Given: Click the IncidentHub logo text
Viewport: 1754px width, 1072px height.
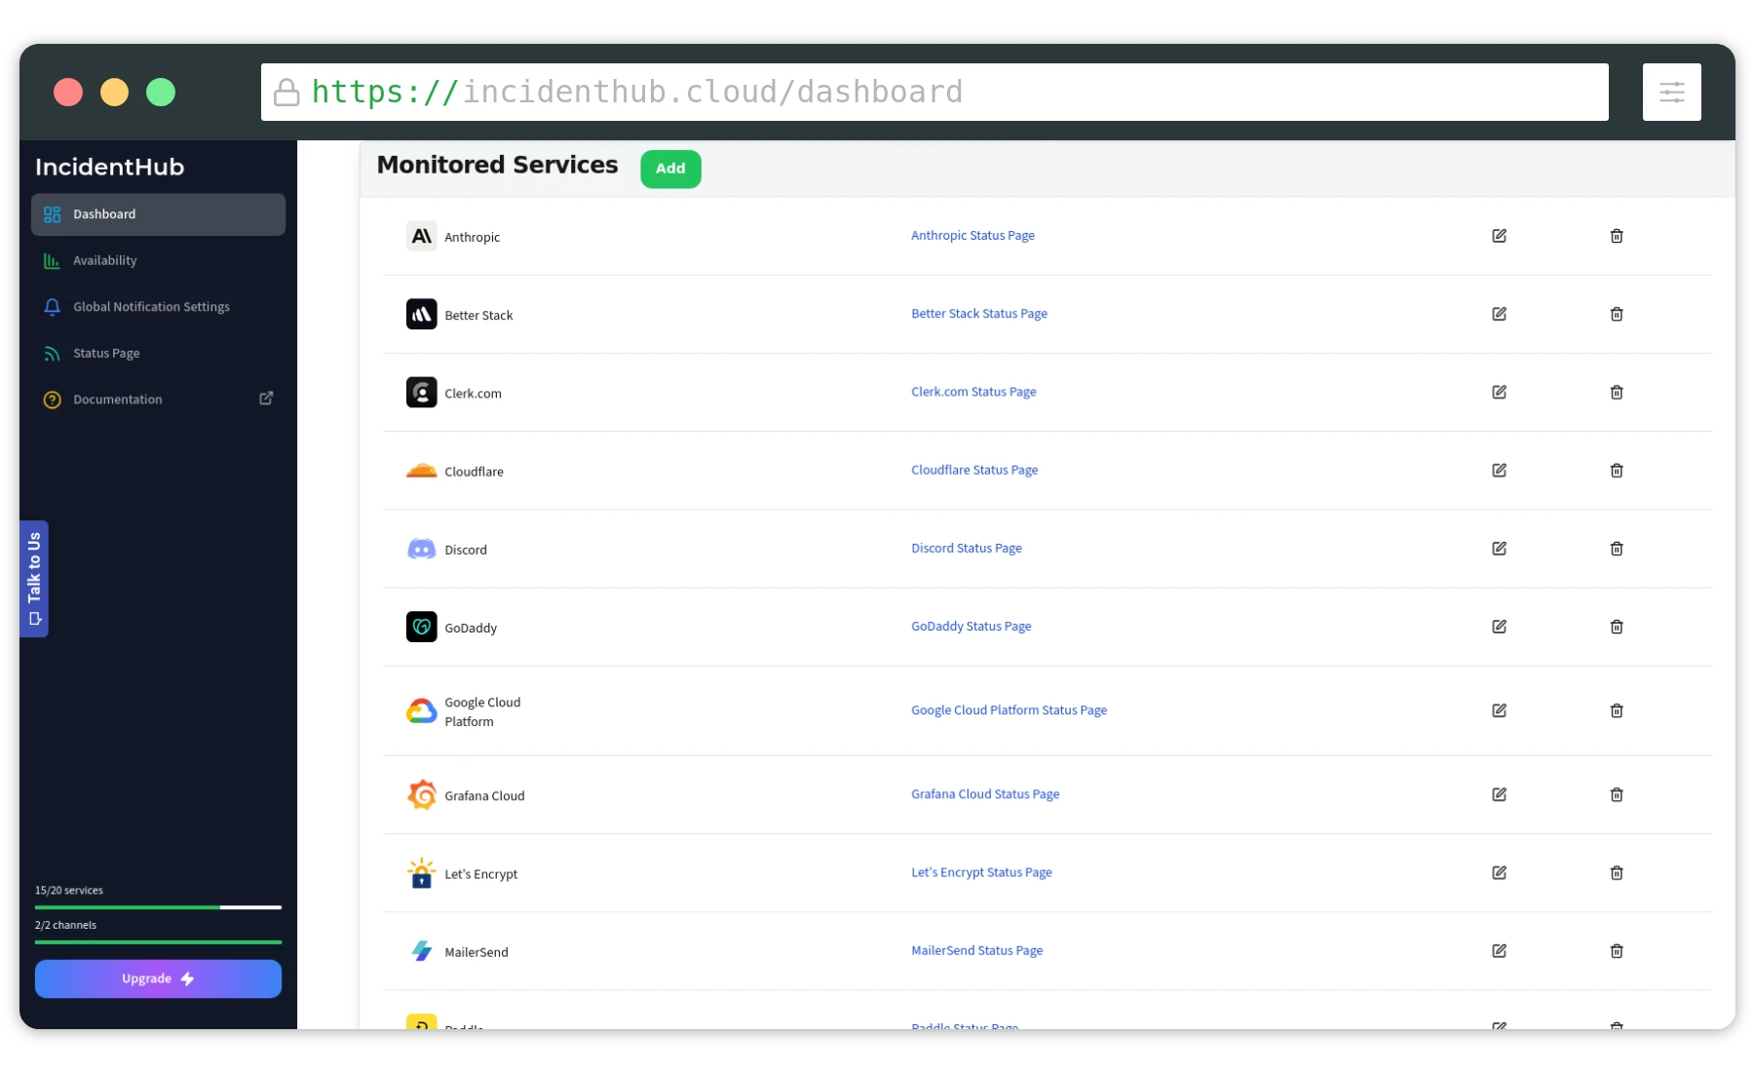Looking at the screenshot, I should 109,167.
